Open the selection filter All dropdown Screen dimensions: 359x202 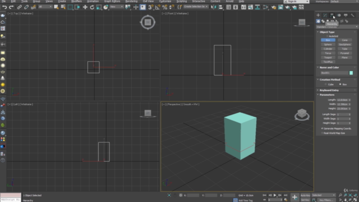[45, 7]
